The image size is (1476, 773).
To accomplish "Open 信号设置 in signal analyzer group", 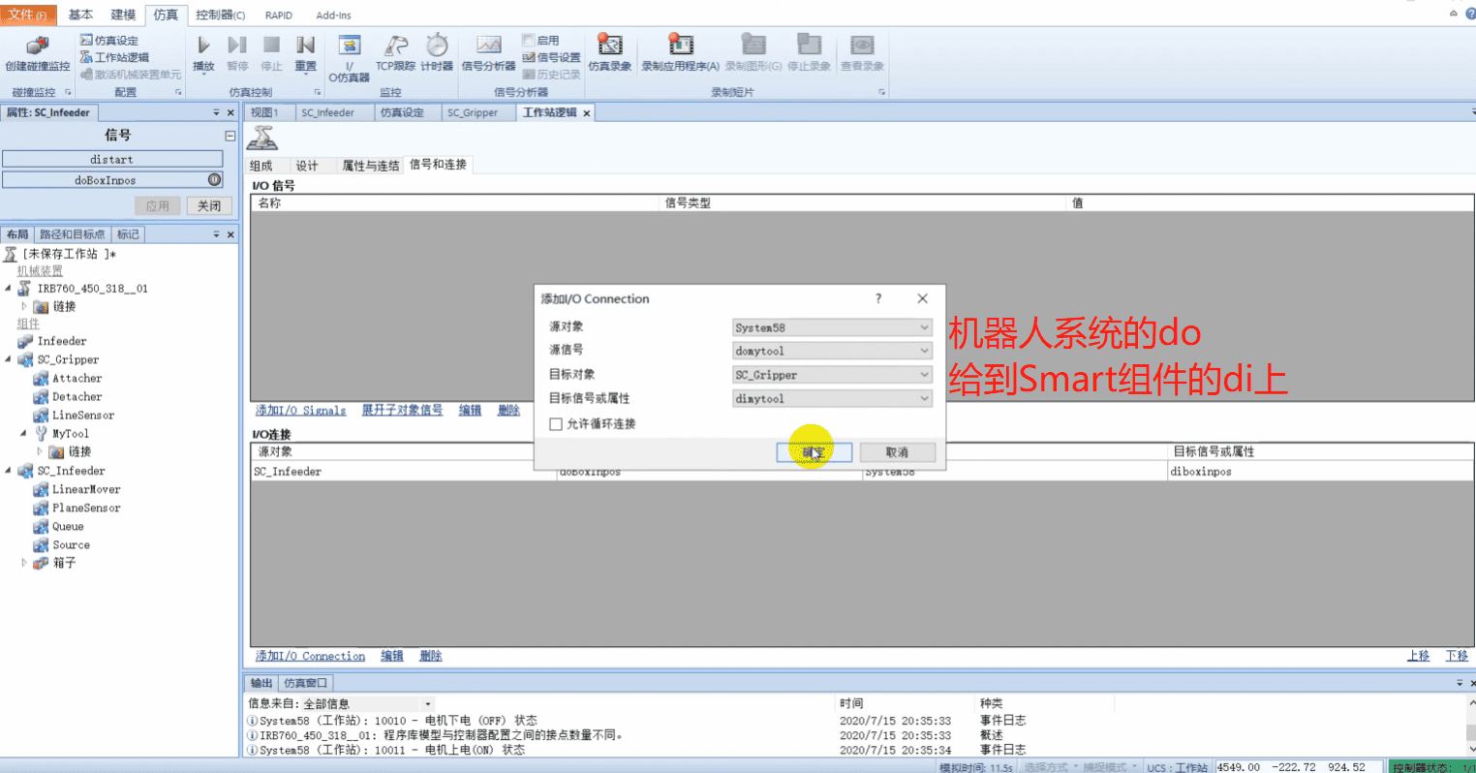I will (551, 57).
